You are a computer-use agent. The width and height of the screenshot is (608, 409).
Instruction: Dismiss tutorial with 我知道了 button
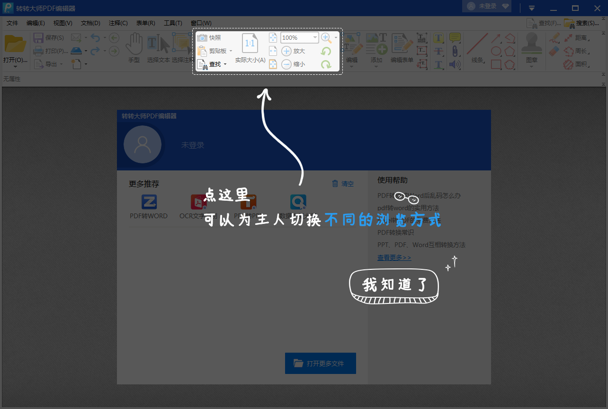[394, 285]
